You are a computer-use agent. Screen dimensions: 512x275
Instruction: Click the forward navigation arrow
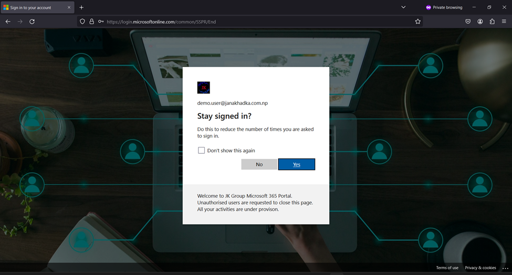coord(20,22)
